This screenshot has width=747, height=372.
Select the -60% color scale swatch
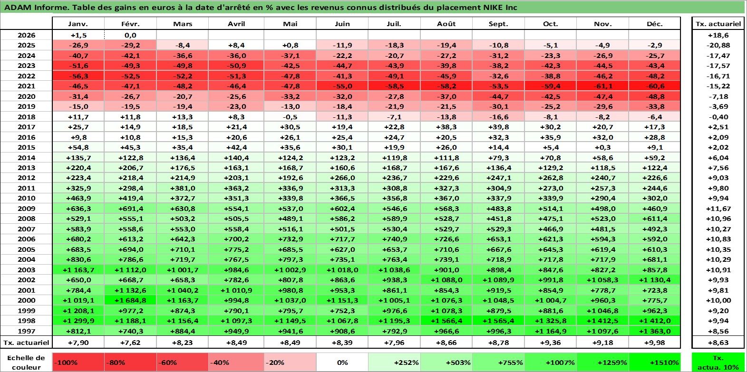183,362
